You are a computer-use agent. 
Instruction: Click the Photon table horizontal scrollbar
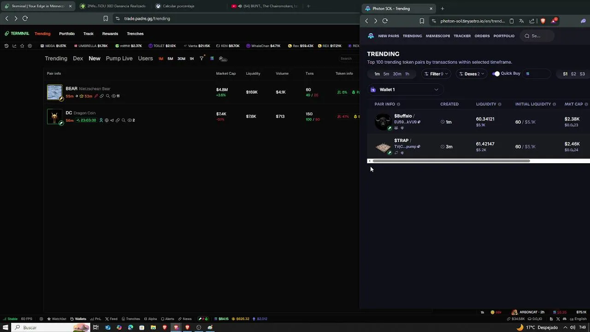pyautogui.click(x=451, y=161)
